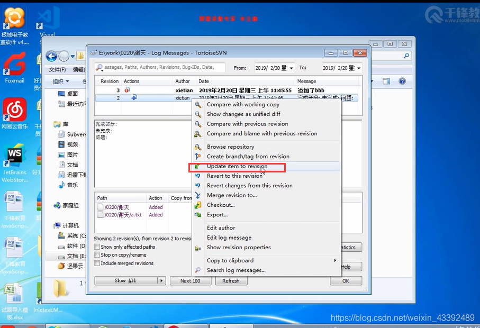The height and width of the screenshot is (328, 480).
Task: Check Include merged revisions
Action: click(97, 263)
